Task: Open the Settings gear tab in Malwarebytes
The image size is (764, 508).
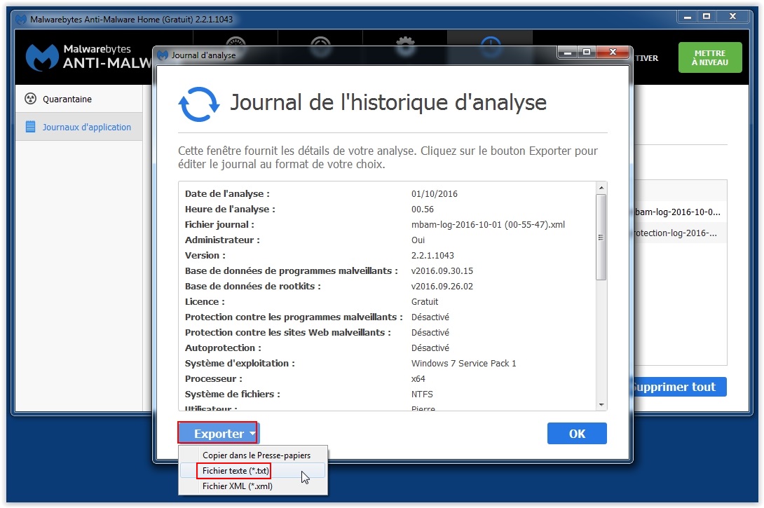Action: click(405, 46)
